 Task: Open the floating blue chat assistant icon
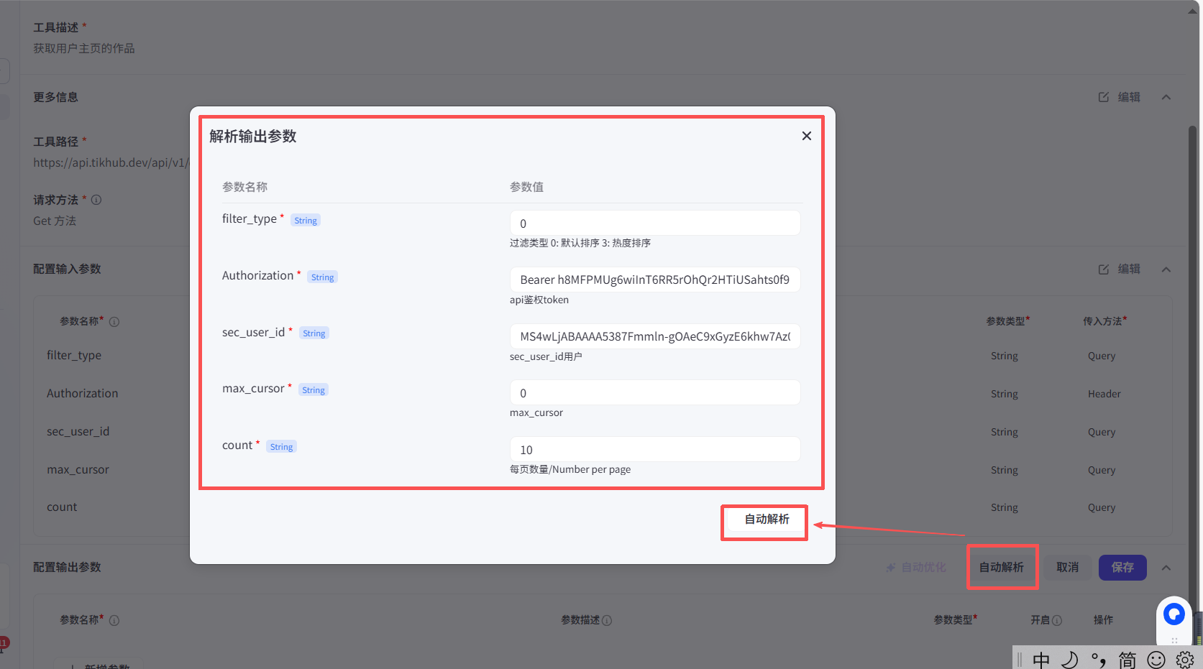coord(1174,614)
